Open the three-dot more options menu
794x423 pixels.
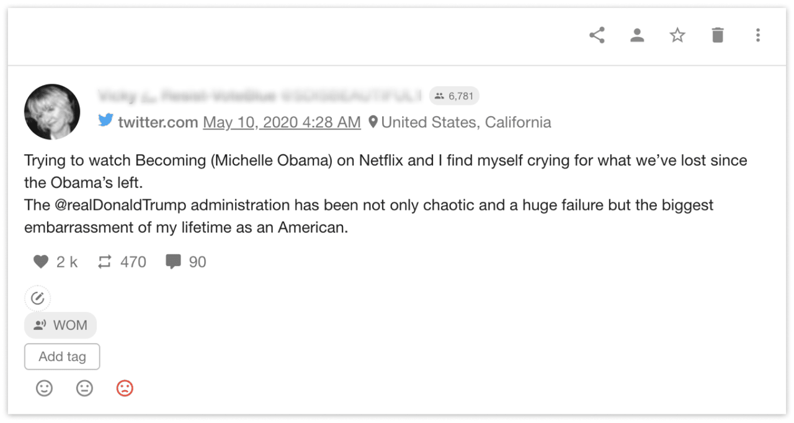tap(758, 35)
